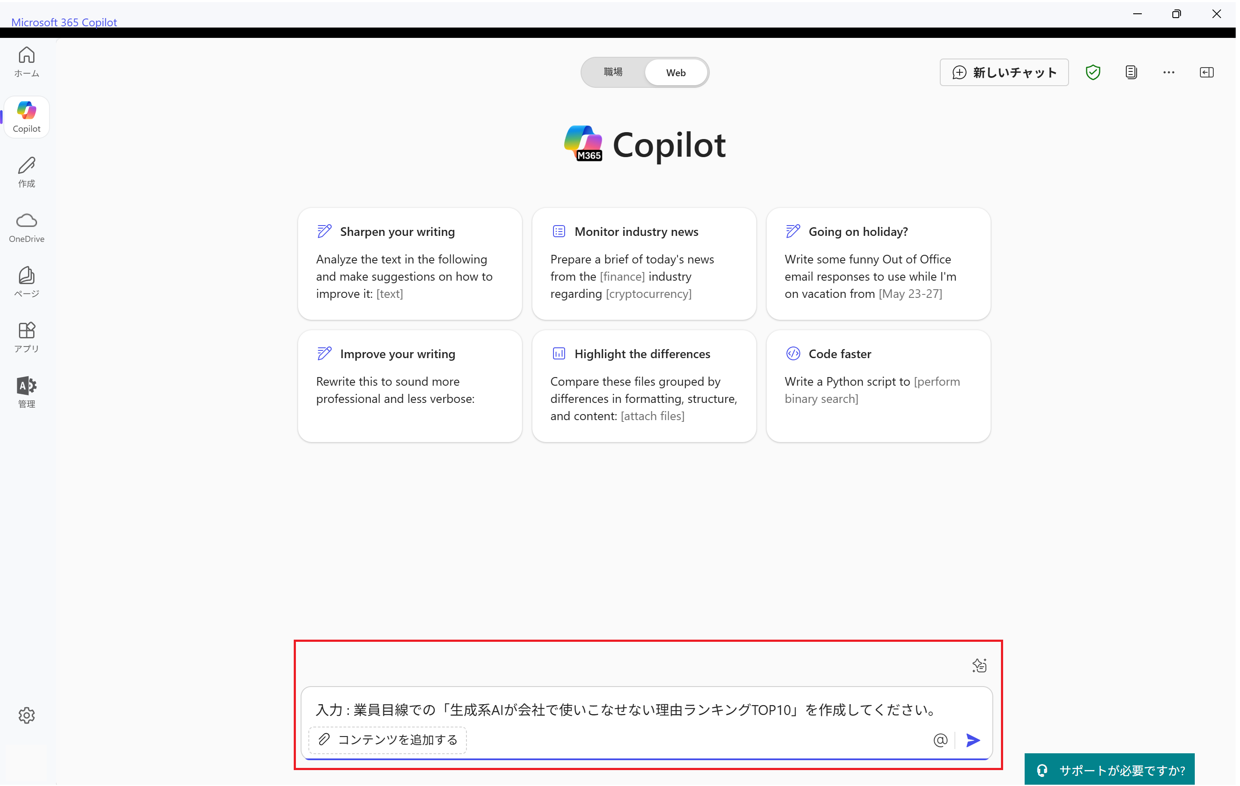This screenshot has width=1240, height=786.
Task: Open the settings gear in the sidebar
Action: tap(26, 715)
